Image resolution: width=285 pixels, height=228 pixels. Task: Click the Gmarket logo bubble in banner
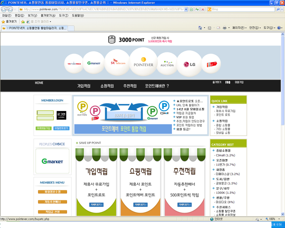pos(94,63)
